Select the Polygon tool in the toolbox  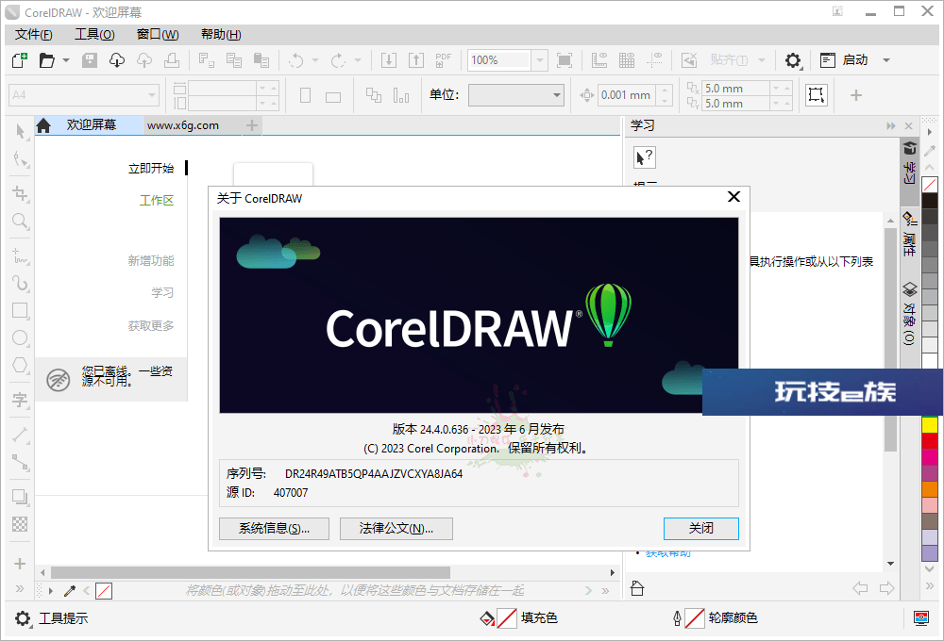(x=21, y=365)
